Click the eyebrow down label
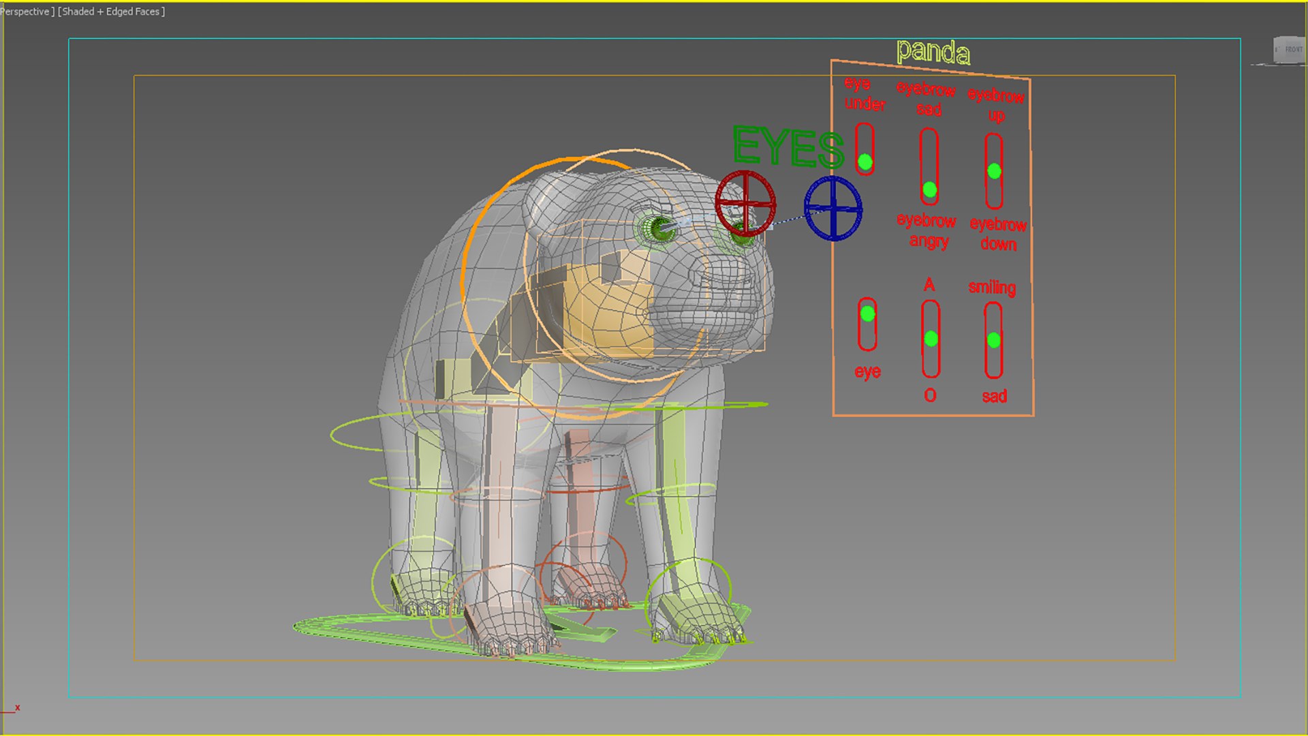 click(999, 234)
